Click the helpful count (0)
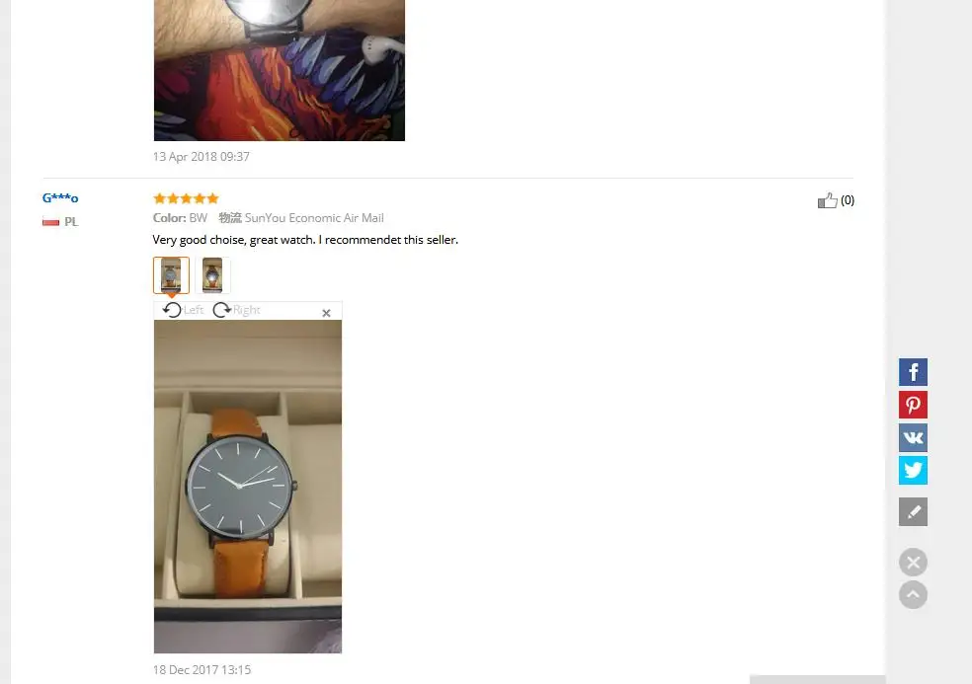This screenshot has height=684, width=972. click(x=848, y=200)
